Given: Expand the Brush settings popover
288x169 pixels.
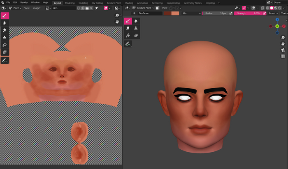Looking at the screenshot, I should [273, 14].
